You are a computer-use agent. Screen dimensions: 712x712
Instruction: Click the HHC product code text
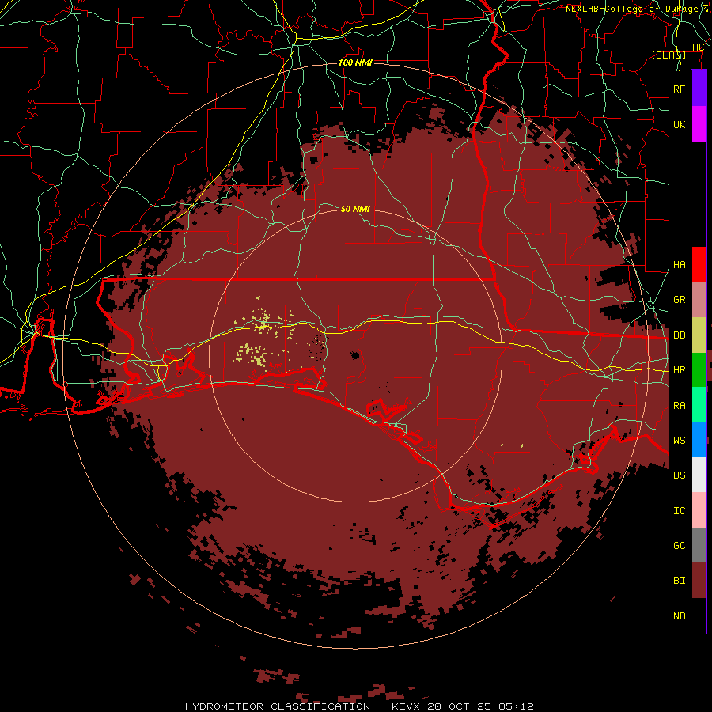click(x=695, y=47)
